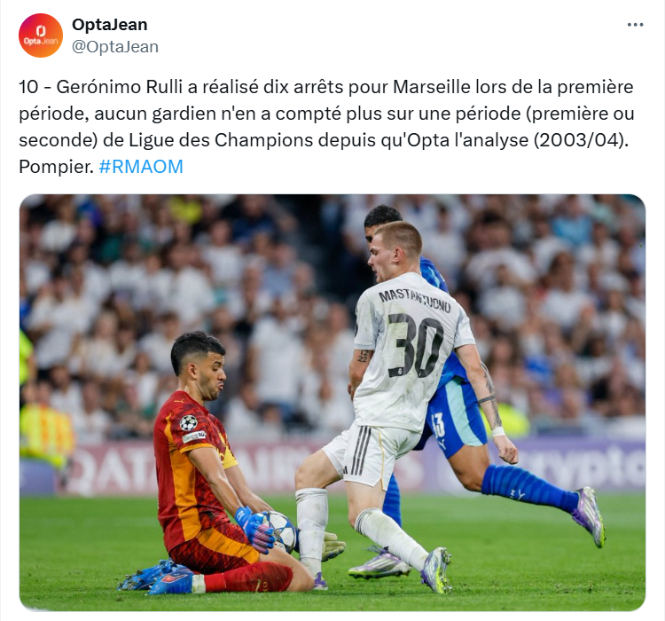Click the OptaJean display name
665x621 pixels.
(109, 25)
